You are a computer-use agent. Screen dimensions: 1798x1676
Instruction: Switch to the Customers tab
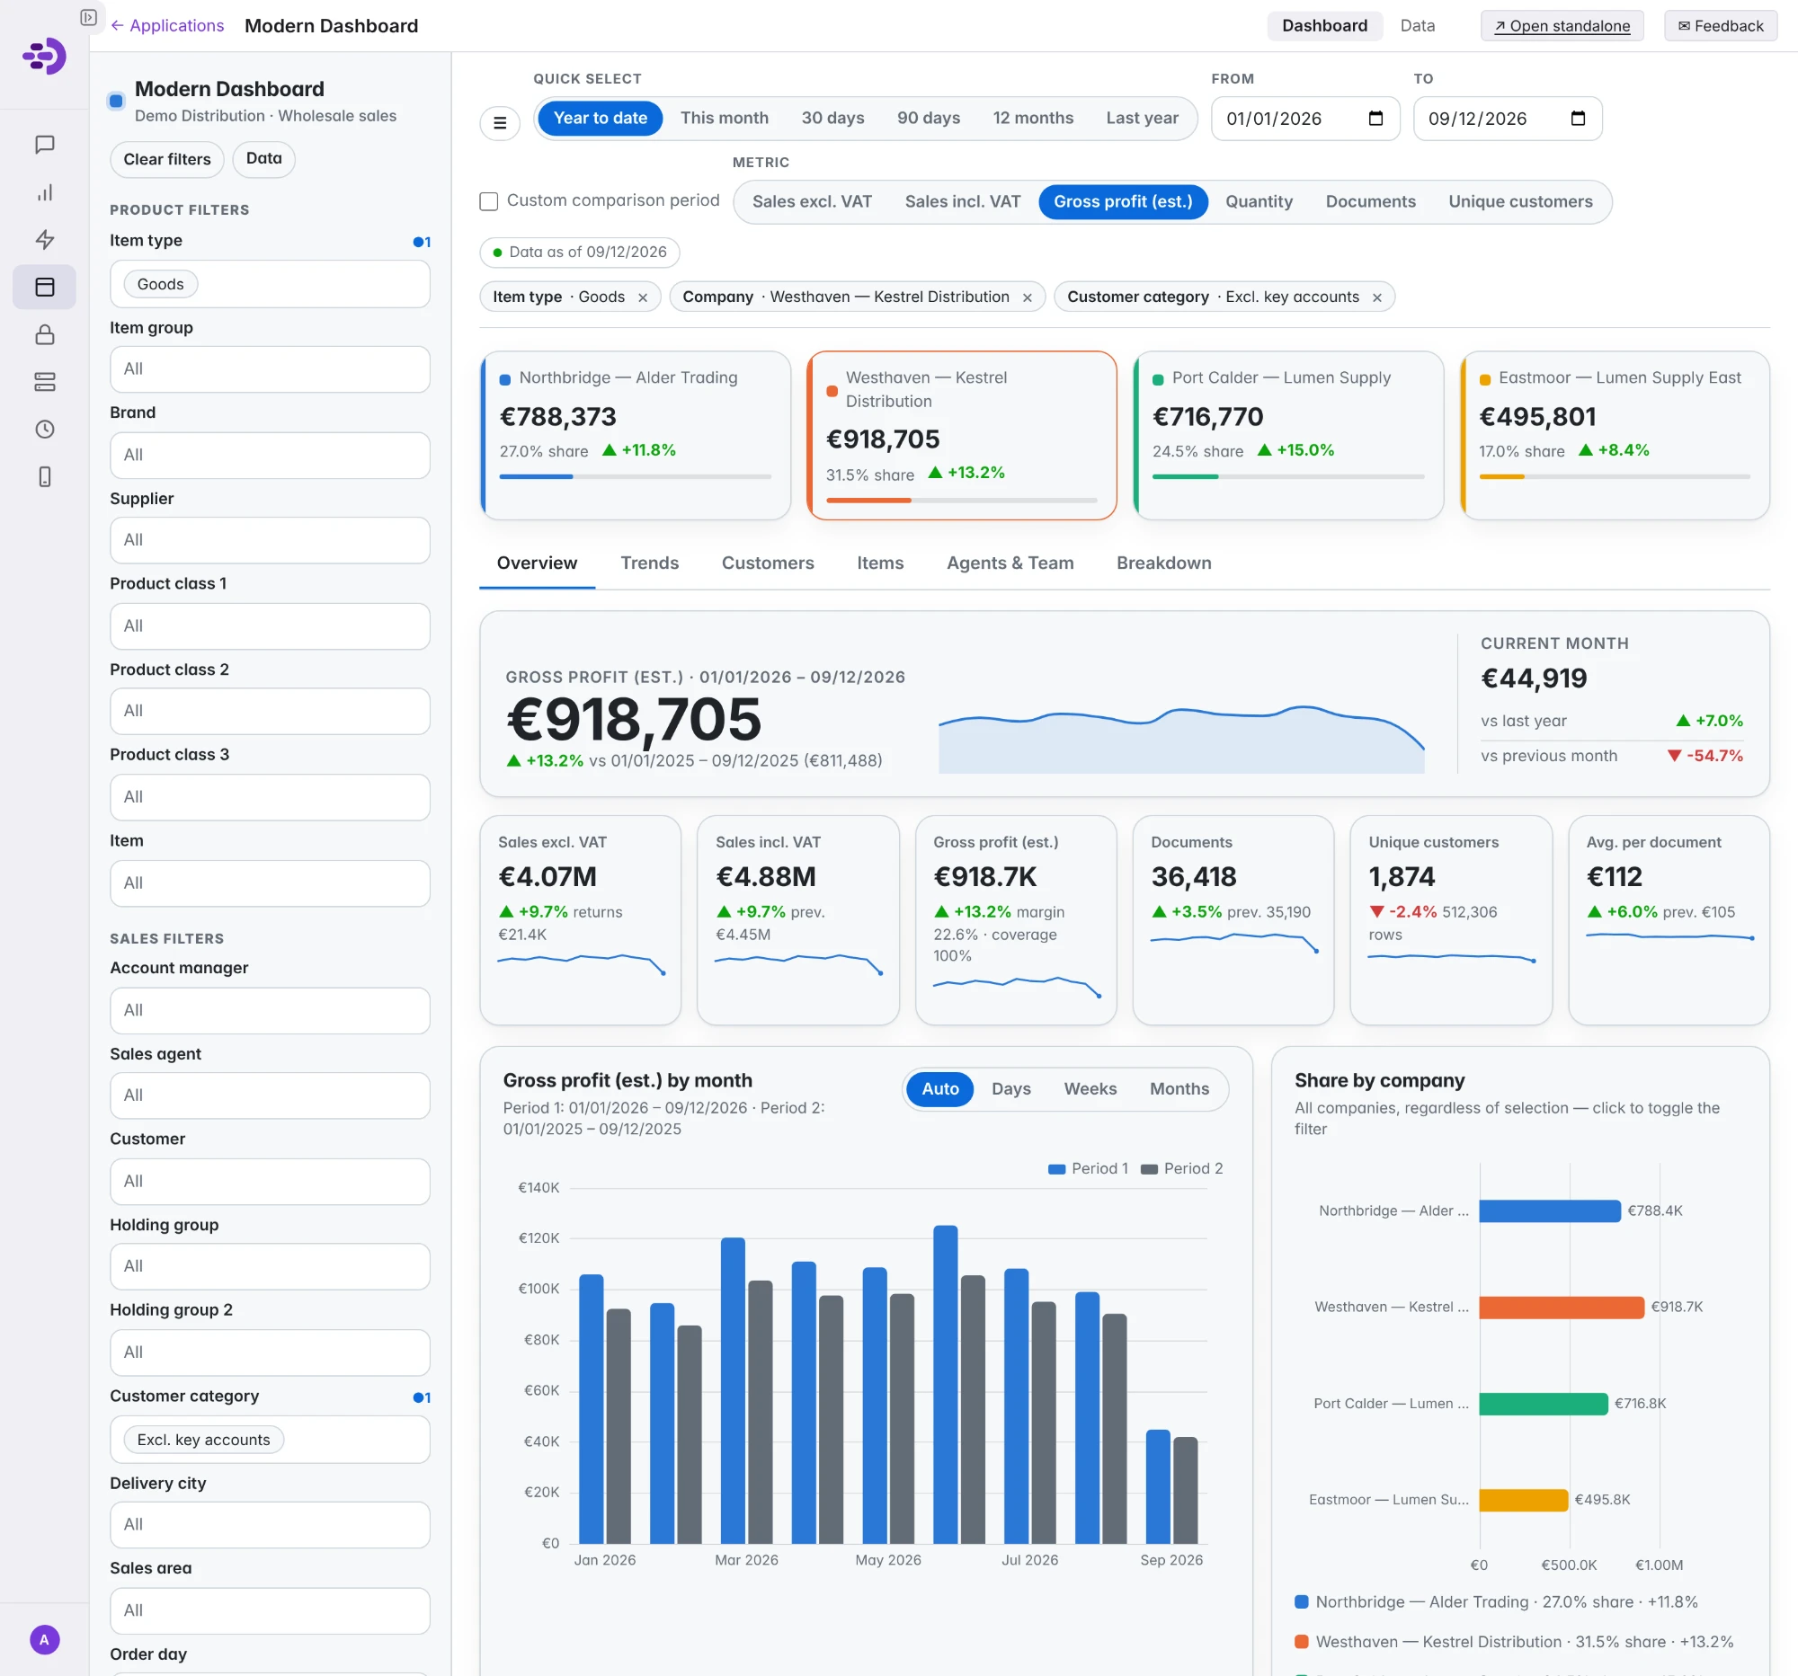click(768, 563)
